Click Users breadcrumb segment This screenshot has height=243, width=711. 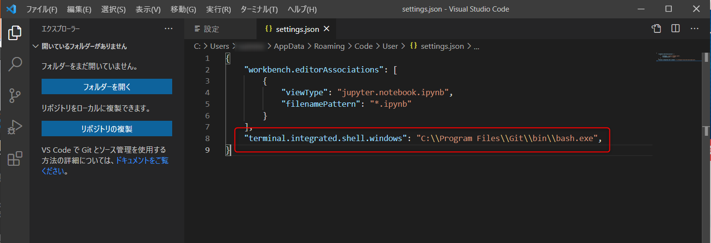click(220, 46)
